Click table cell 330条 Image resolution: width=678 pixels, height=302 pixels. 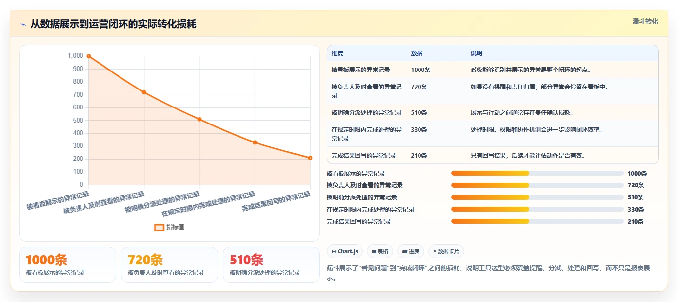[419, 130]
